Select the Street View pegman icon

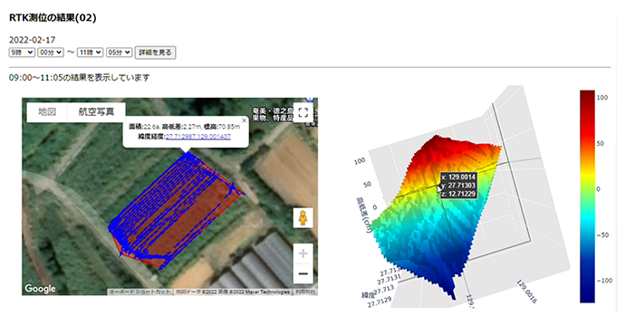[x=303, y=218]
